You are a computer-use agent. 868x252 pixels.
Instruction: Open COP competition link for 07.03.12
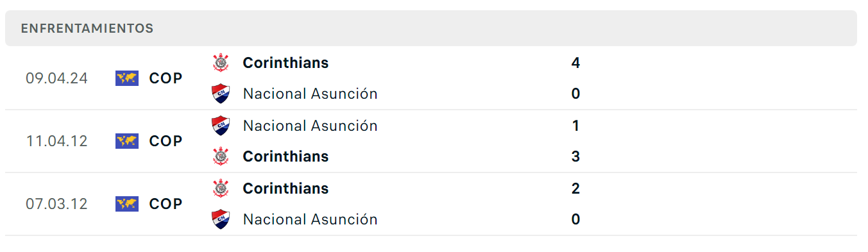(x=166, y=204)
